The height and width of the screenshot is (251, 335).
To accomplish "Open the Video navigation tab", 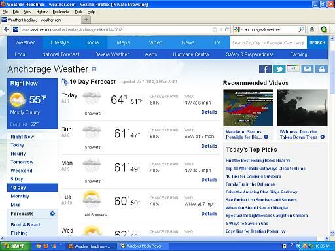I will tap(156, 42).
